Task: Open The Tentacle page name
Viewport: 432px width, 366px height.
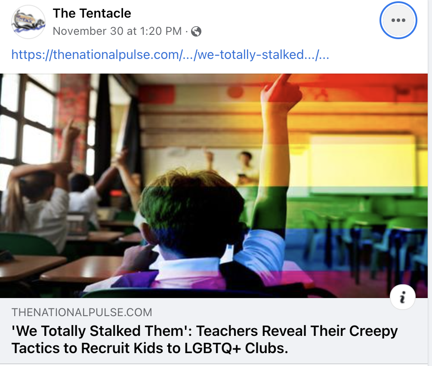Action: [x=92, y=13]
